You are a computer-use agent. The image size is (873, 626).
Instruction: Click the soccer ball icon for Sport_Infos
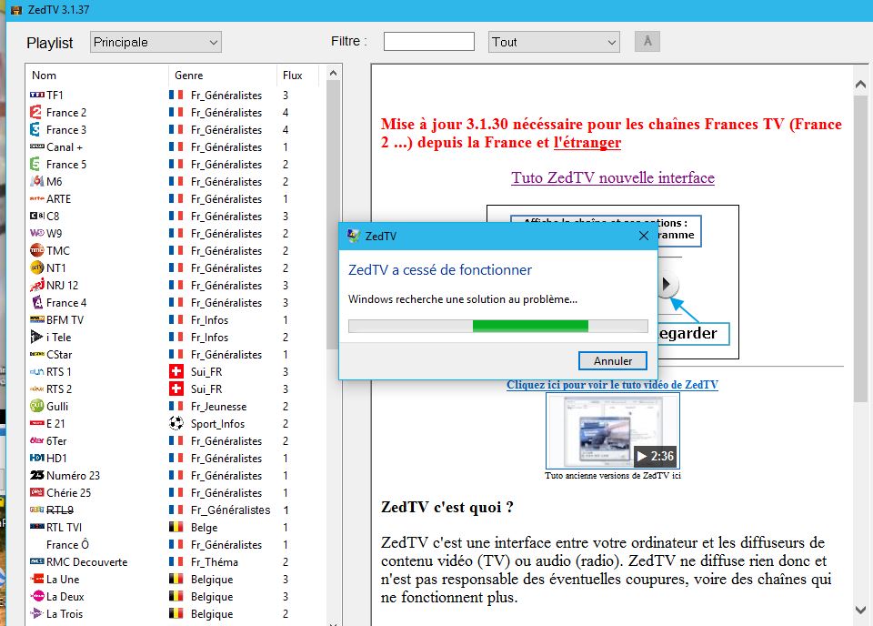pos(176,423)
